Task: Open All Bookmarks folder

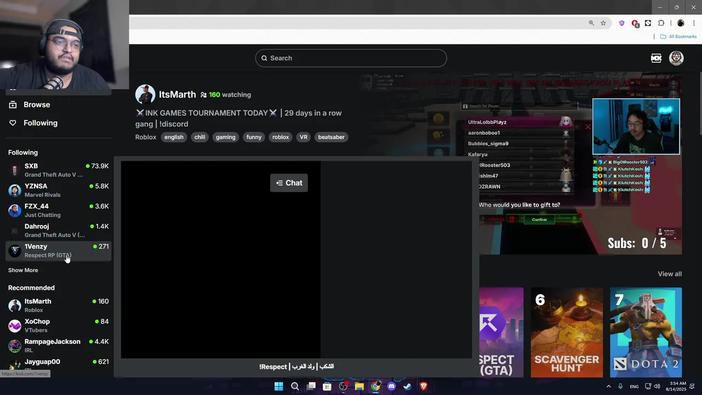Action: coord(678,37)
